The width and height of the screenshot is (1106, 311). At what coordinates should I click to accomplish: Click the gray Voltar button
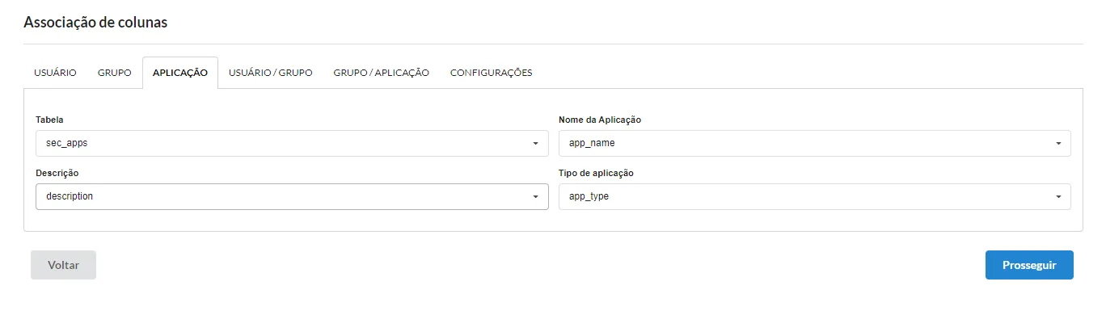63,265
